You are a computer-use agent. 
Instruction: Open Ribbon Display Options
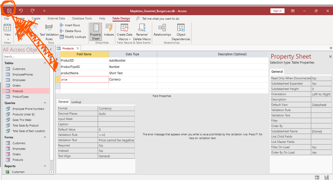[x=293, y=11]
